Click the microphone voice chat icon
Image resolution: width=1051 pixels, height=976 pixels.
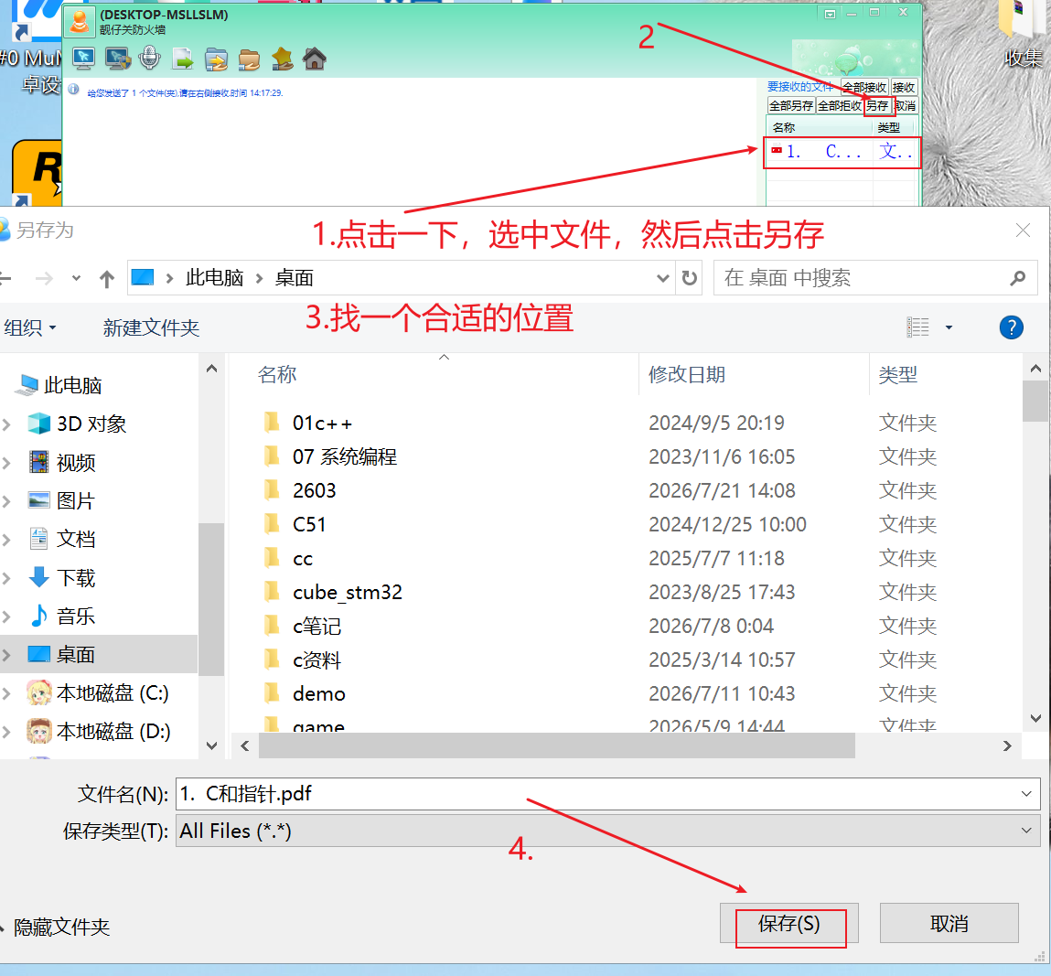pyautogui.click(x=149, y=59)
